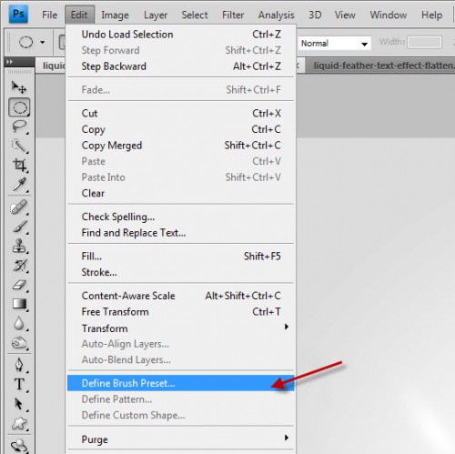Choose Check Spelling...
This screenshot has width=455, height=454.
[x=180, y=217]
